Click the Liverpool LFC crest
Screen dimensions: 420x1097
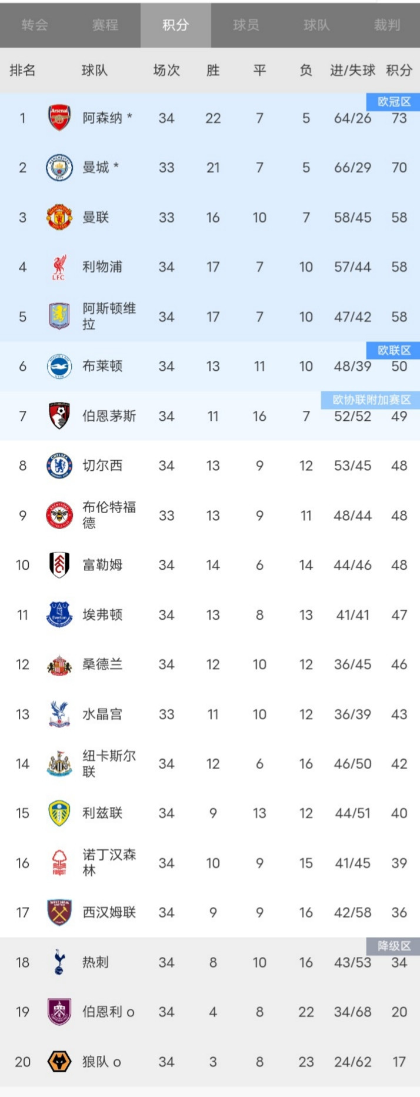(x=59, y=267)
